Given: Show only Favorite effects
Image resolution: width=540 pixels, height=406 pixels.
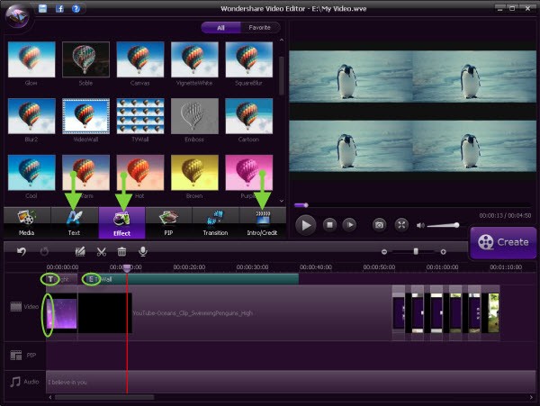Looking at the screenshot, I should point(259,28).
